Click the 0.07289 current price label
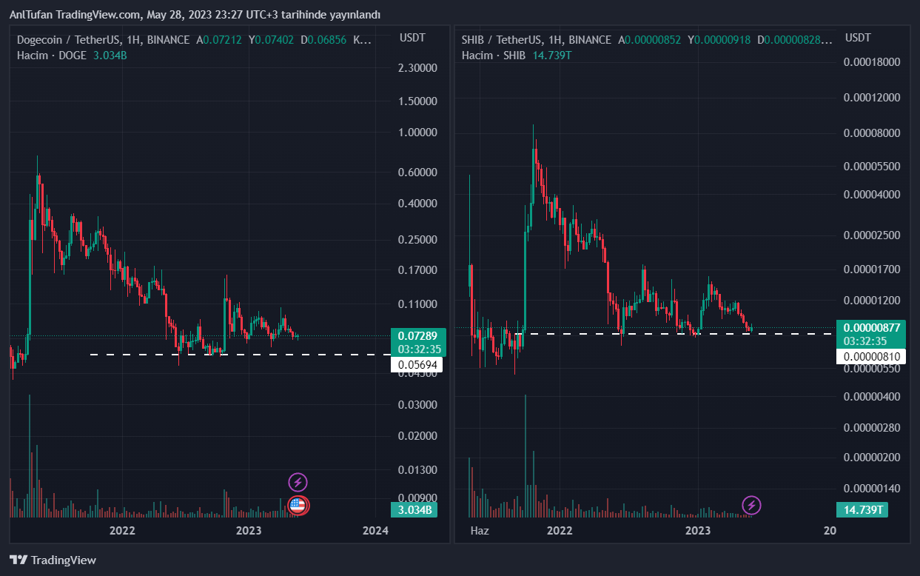 pyautogui.click(x=417, y=336)
